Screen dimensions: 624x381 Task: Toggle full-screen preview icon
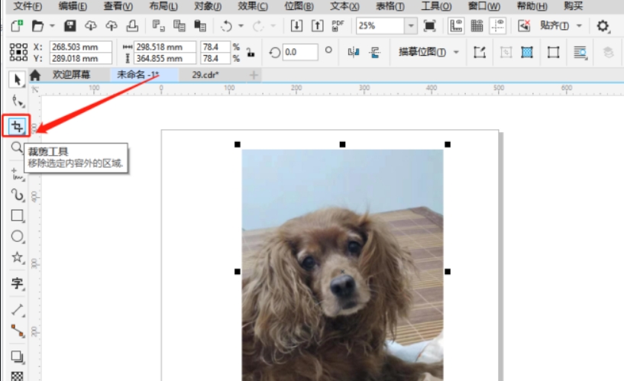point(429,26)
